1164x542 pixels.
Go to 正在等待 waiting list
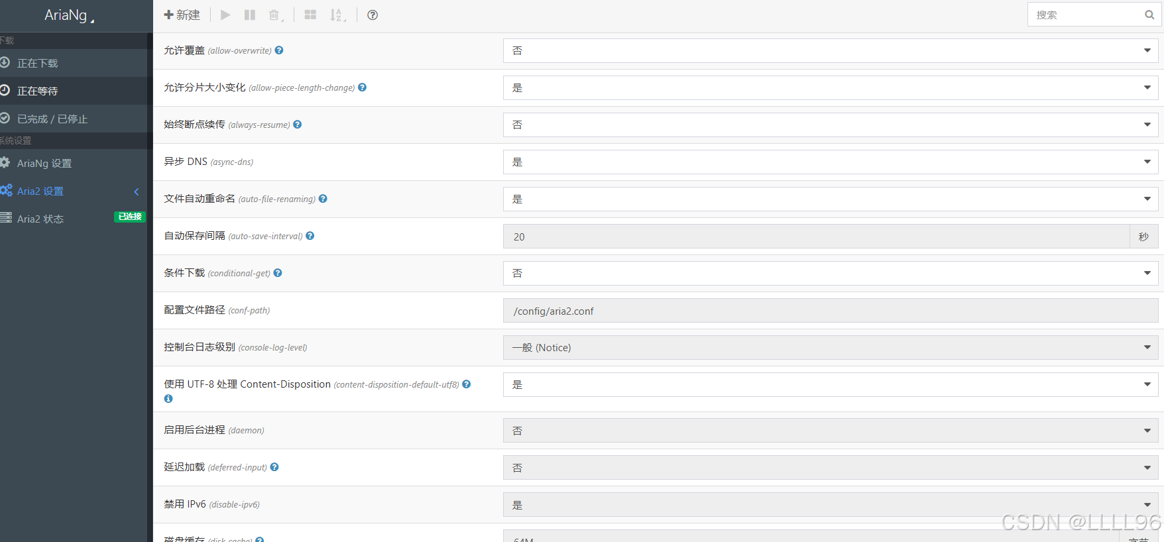73,91
